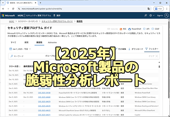Click 'Windows Cloud Files Mini Filter' product cell

point(146,88)
